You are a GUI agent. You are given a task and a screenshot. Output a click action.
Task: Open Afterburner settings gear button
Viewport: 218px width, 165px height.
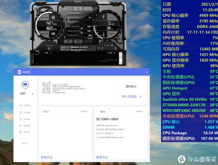click(68, 41)
